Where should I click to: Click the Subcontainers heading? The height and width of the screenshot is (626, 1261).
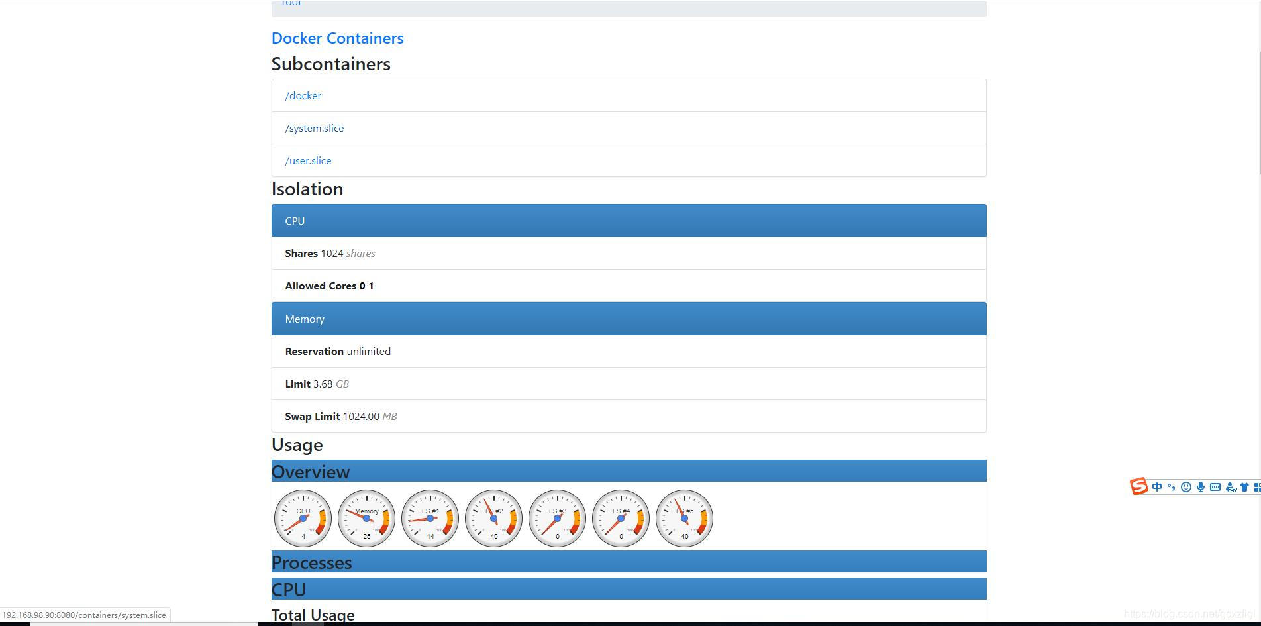[330, 64]
